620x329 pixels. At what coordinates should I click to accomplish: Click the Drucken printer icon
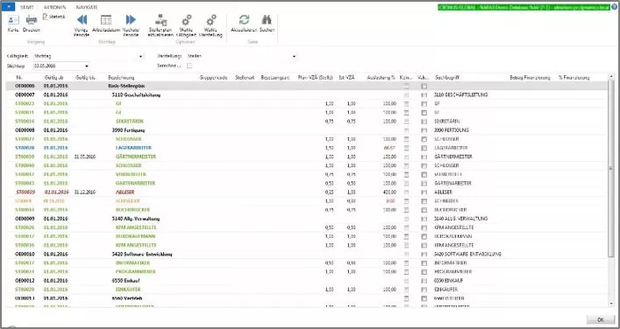[32, 20]
